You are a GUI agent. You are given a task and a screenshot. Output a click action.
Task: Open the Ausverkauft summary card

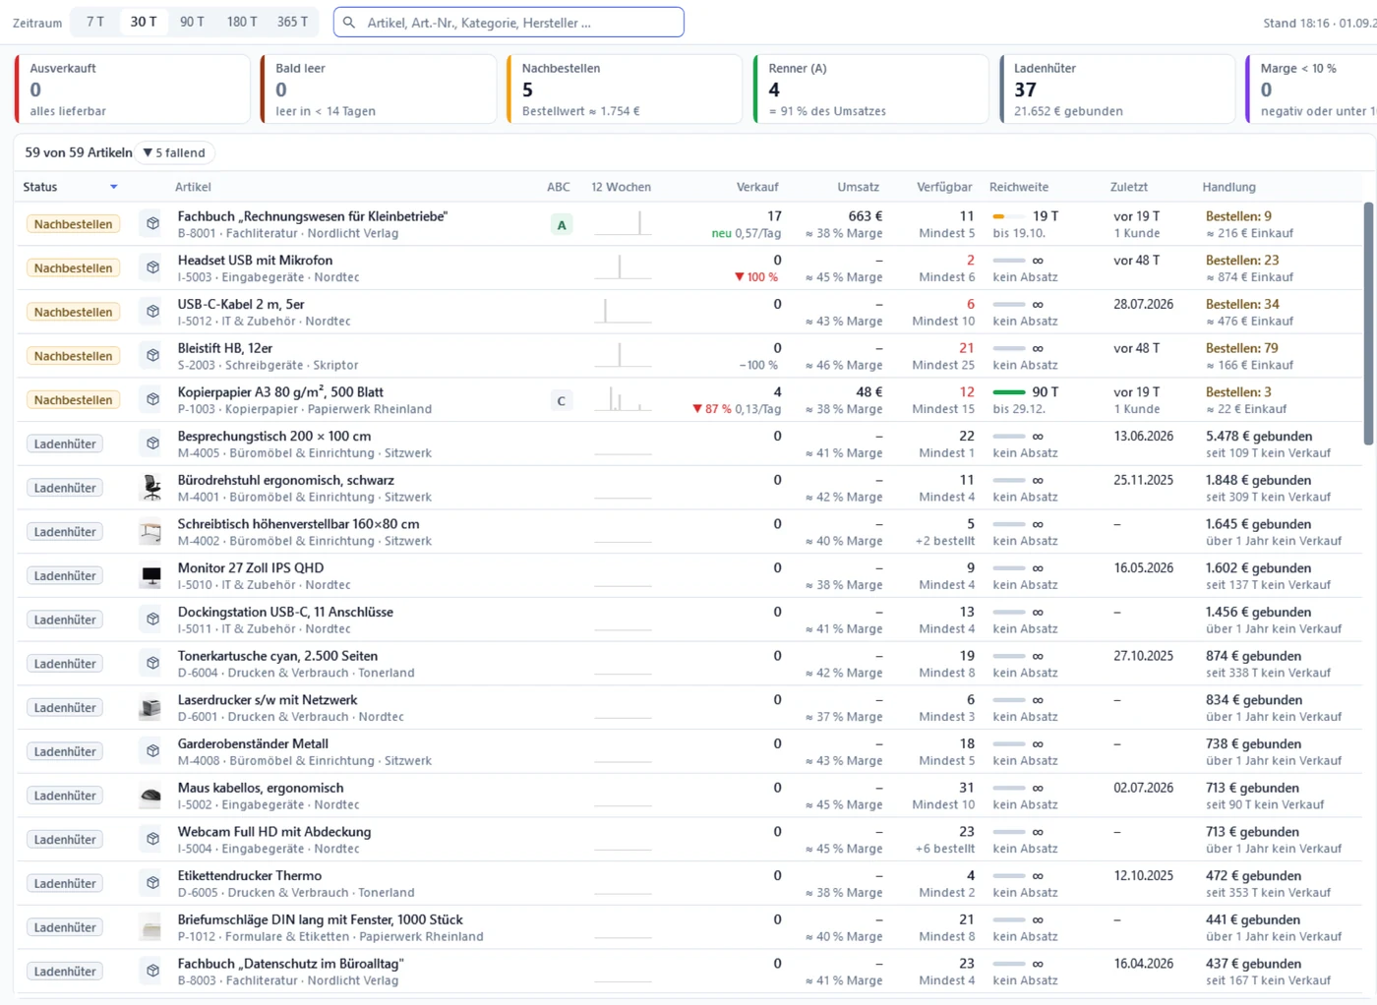(133, 89)
